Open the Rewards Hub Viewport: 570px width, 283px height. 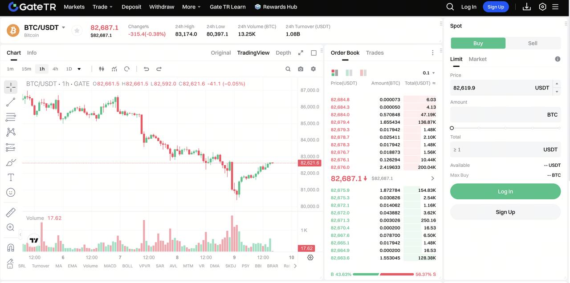pos(276,7)
